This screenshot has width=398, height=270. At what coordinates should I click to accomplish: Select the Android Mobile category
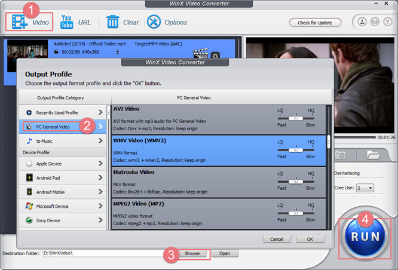coord(63,192)
